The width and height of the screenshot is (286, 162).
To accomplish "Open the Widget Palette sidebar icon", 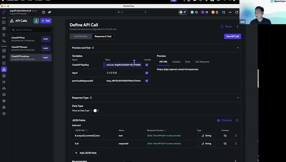I will tap(4, 22).
